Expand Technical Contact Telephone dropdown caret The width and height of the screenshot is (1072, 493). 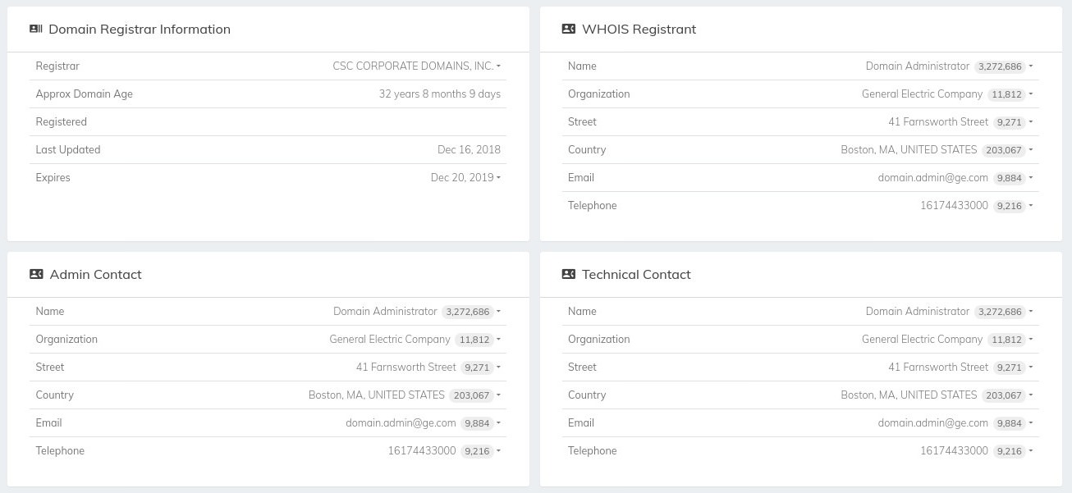[1031, 451]
